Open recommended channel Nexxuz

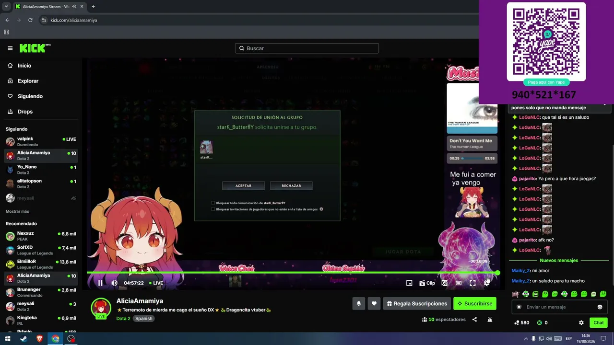[41, 236]
